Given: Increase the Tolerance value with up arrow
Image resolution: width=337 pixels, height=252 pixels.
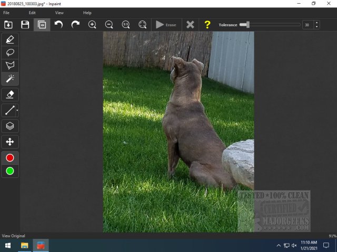Looking at the screenshot, I should pyautogui.click(x=316, y=23).
